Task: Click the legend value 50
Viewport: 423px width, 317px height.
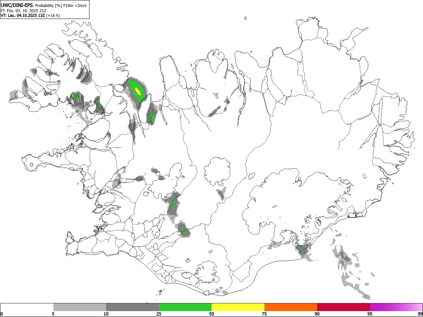Action: 211,314
